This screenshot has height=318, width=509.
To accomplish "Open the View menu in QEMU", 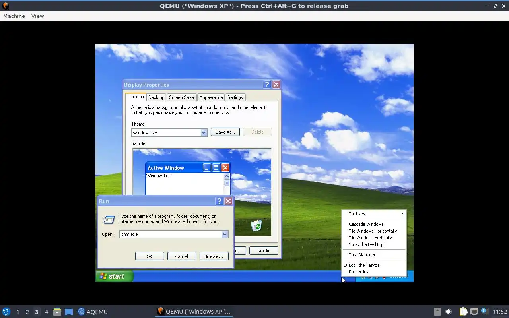I will point(37,16).
